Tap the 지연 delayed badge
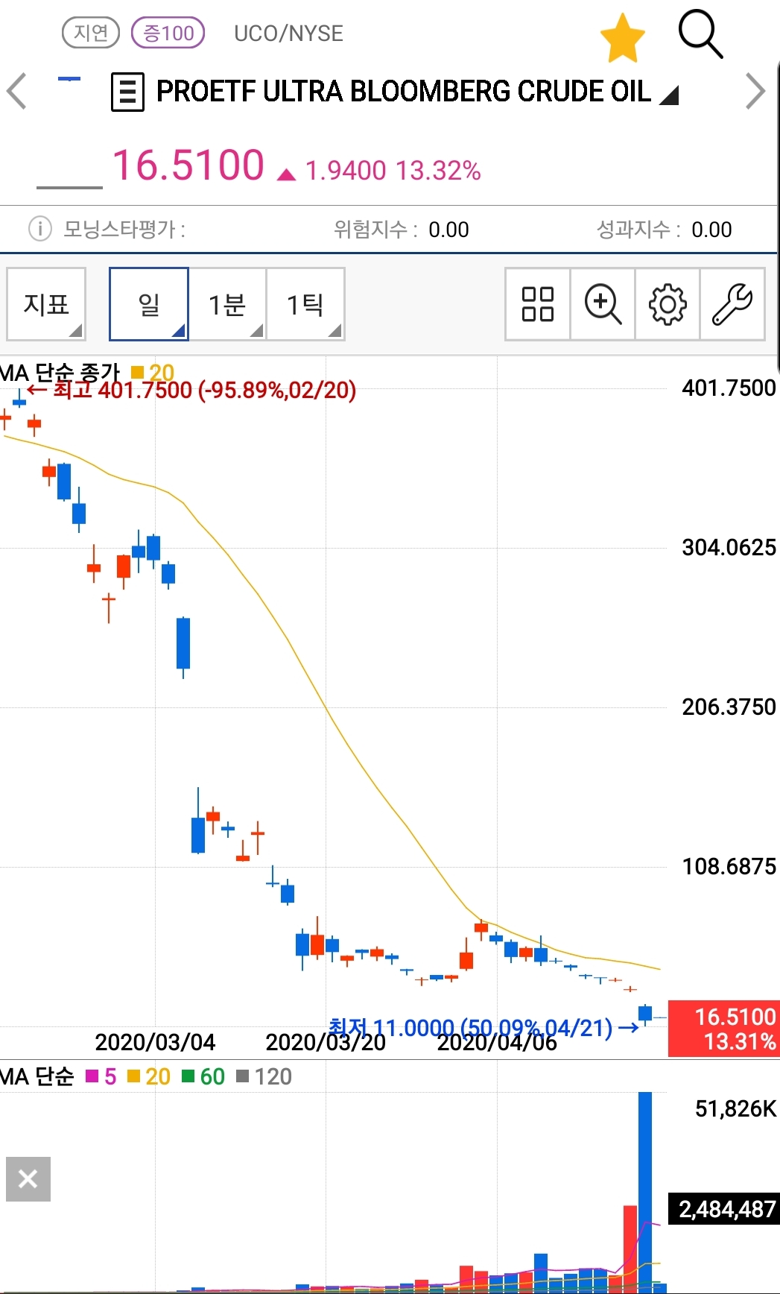This screenshot has height=1294, width=780. (x=91, y=33)
